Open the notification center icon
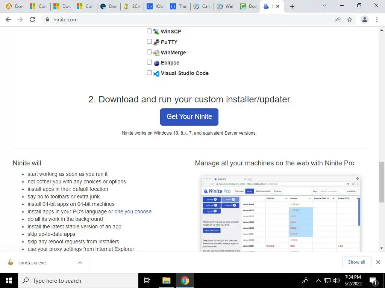 pyautogui.click(x=373, y=281)
